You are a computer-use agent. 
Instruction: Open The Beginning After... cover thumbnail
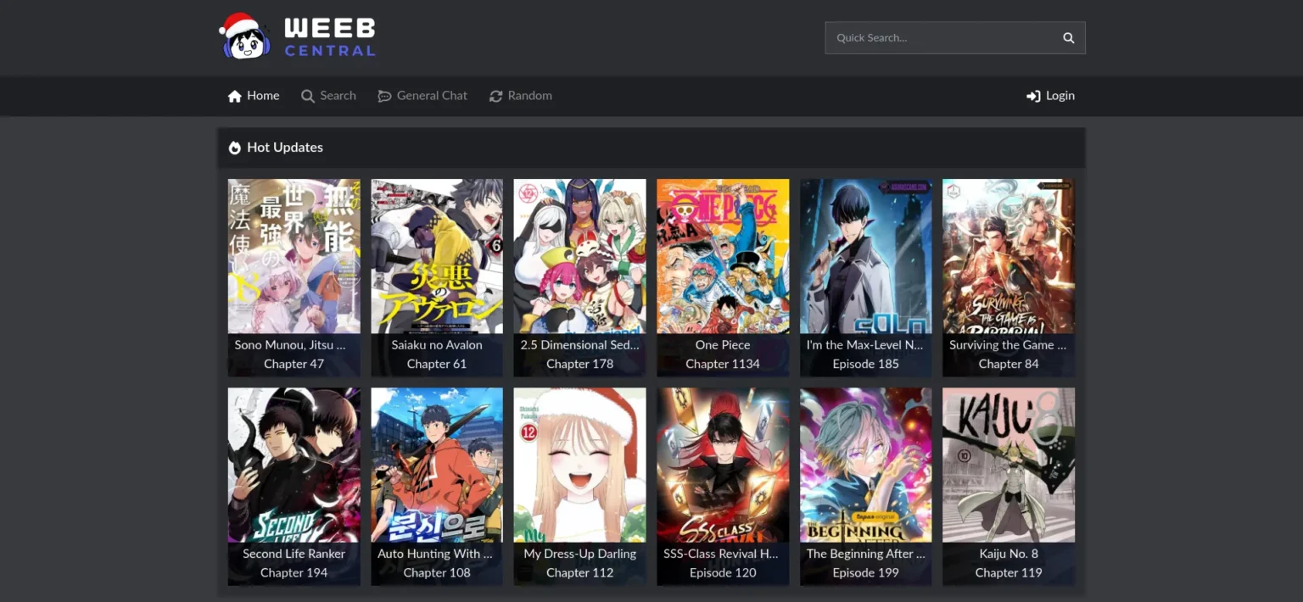click(x=866, y=465)
